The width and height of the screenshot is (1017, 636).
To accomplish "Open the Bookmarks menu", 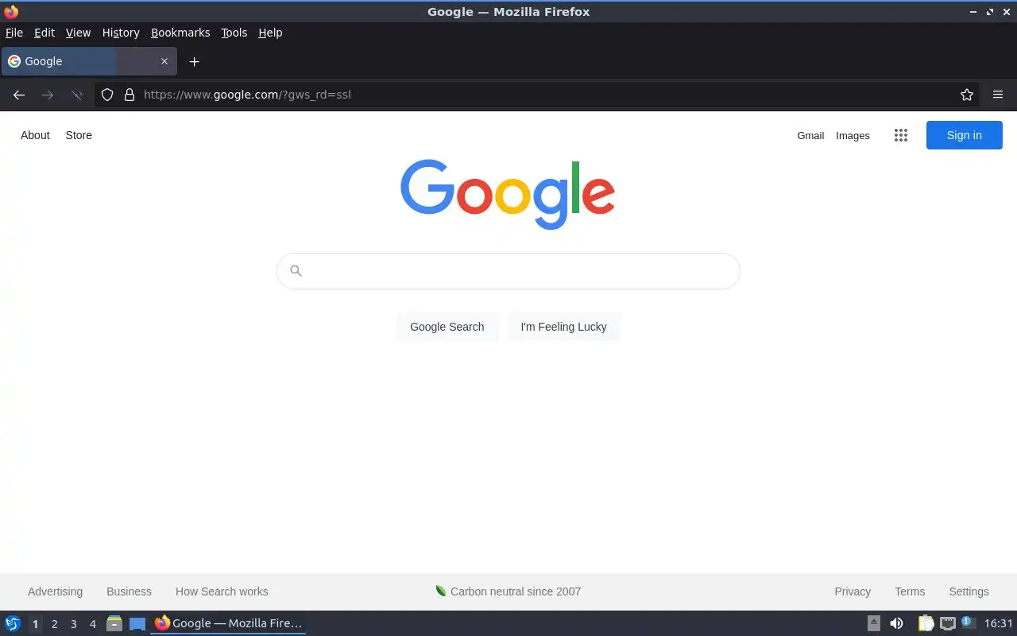I will click(x=180, y=33).
